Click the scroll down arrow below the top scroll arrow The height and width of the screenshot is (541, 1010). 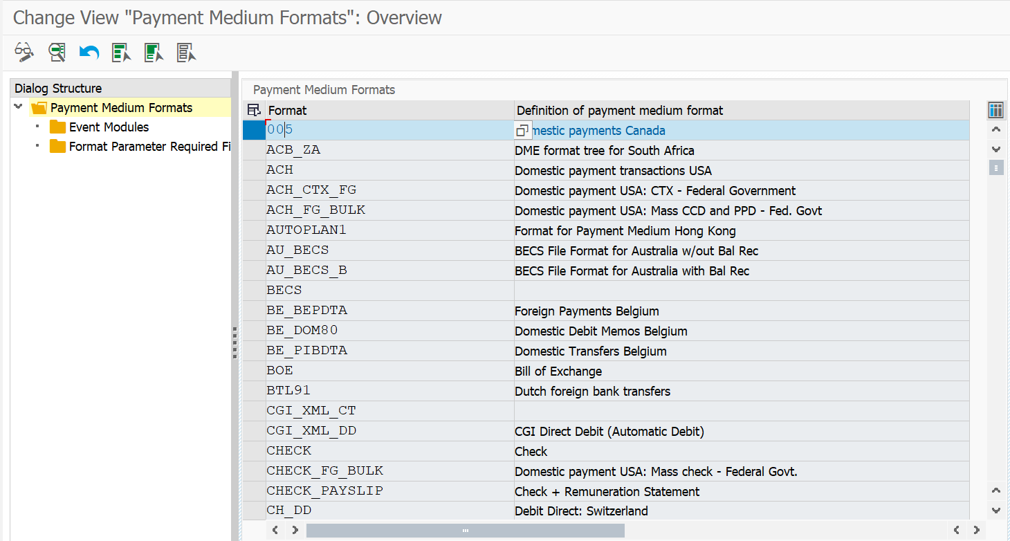995,149
